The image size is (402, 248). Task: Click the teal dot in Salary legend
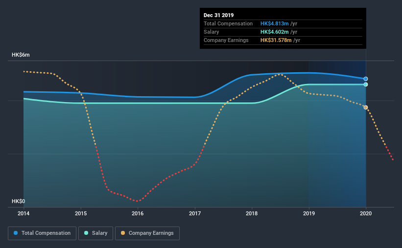86,233
